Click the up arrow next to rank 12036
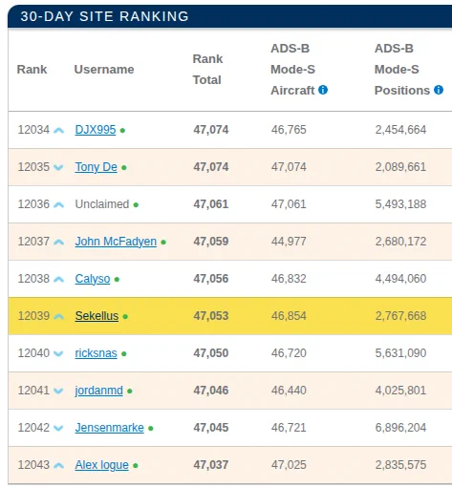The width and height of the screenshot is (452, 487). (x=58, y=204)
